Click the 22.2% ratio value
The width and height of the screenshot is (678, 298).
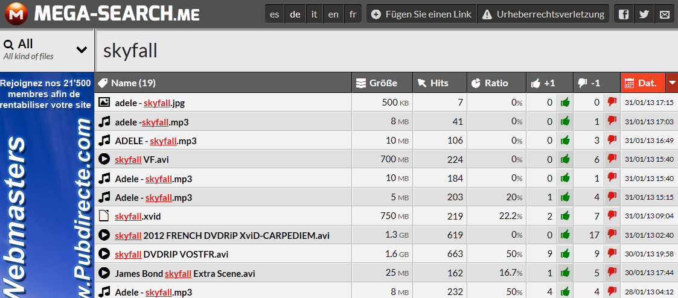pos(511,217)
